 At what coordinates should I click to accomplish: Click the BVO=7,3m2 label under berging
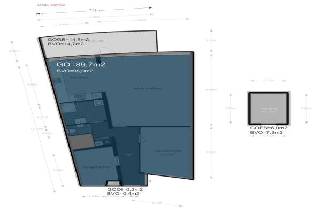click(267, 134)
